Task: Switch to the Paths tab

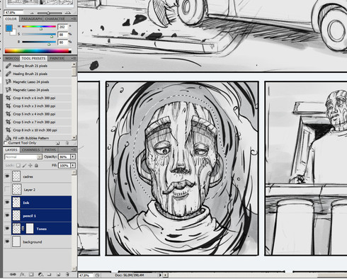Action: pyautogui.click(x=50, y=149)
